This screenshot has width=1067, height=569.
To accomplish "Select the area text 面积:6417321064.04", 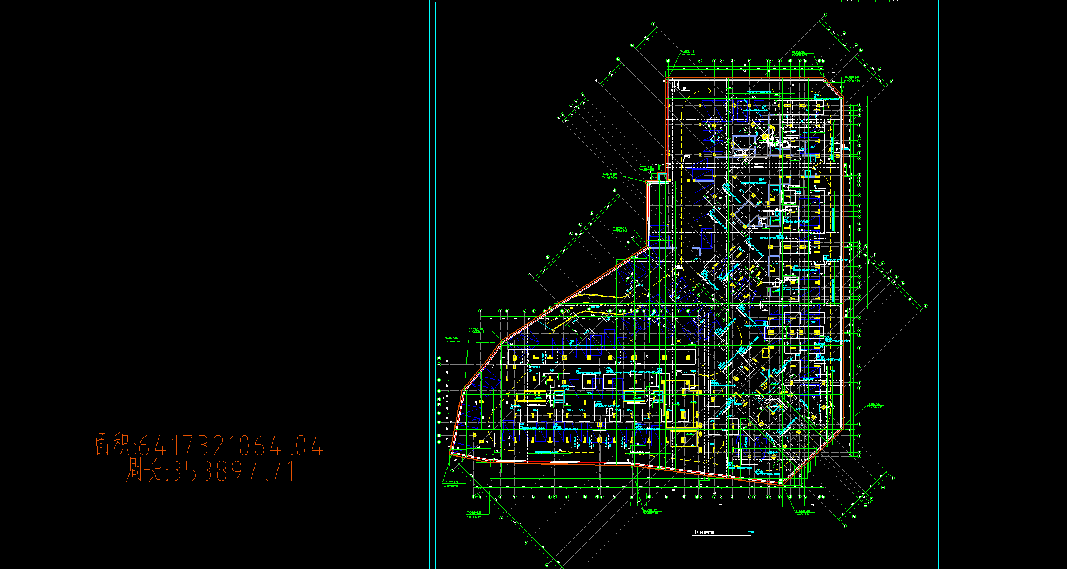I will pyautogui.click(x=209, y=445).
